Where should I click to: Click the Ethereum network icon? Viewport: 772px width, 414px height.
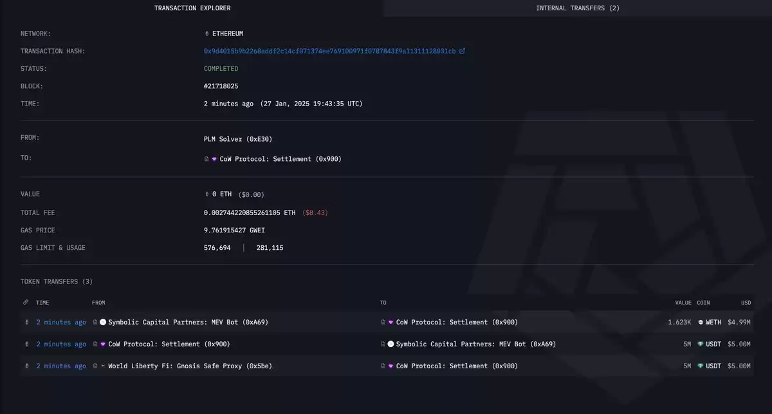(207, 33)
